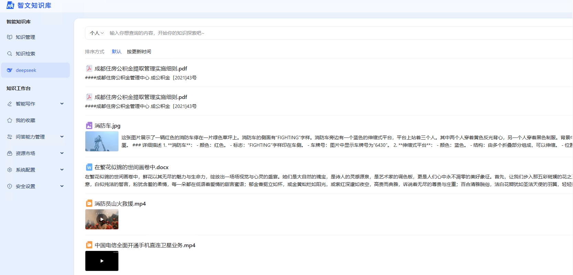Click the 知识检索 magnifier icon

coord(10,54)
